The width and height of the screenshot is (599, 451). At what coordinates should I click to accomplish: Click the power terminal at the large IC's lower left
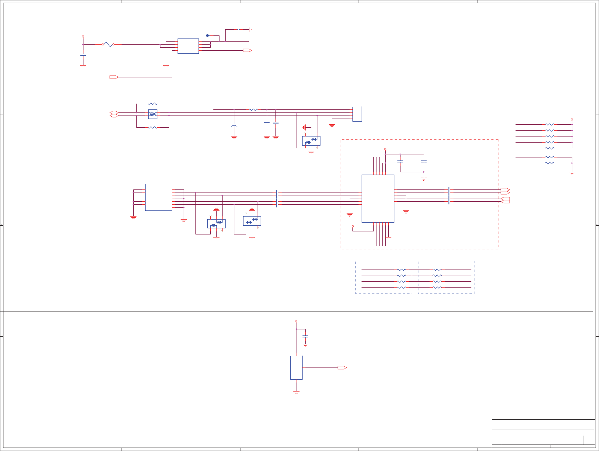click(352, 226)
